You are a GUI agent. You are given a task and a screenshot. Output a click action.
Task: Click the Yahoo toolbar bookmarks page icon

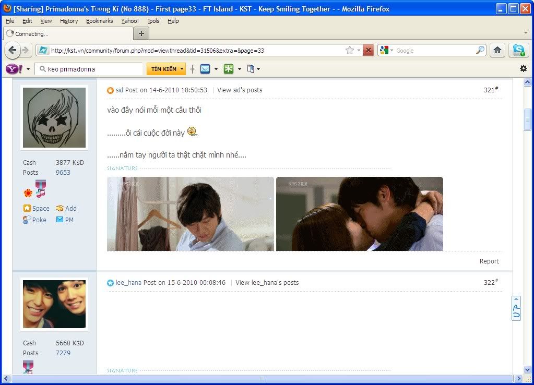tap(251, 69)
